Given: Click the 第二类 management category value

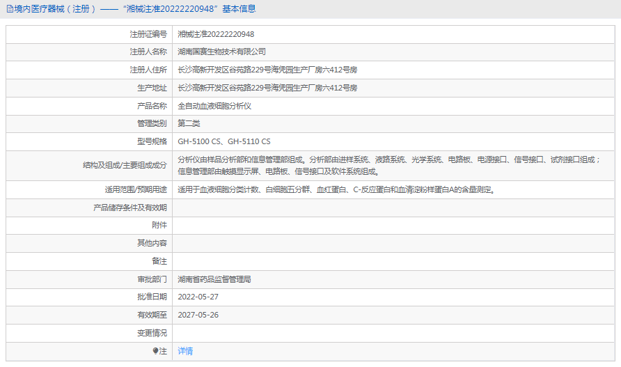Looking at the screenshot, I should (x=189, y=124).
